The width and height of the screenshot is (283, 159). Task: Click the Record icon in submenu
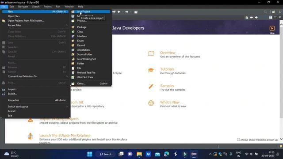tap(73, 45)
